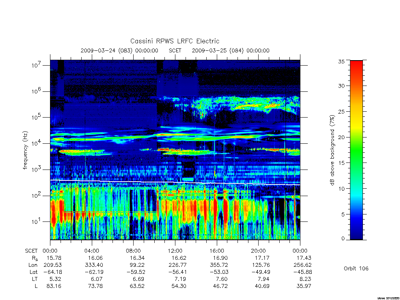
Task: Click the L value '54.30'
Action: click(x=179, y=286)
